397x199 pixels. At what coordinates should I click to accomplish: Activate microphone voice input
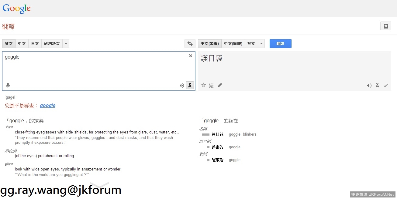(8, 86)
